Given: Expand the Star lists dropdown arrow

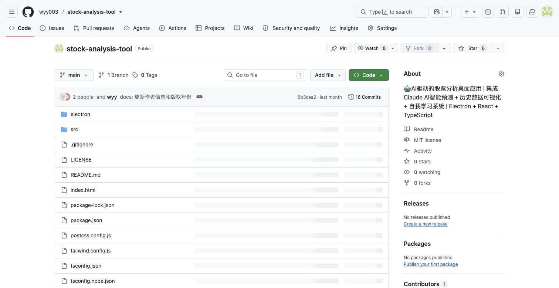Looking at the screenshot, I should click(498, 48).
